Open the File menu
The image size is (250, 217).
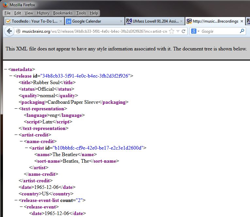(x=8, y=13)
